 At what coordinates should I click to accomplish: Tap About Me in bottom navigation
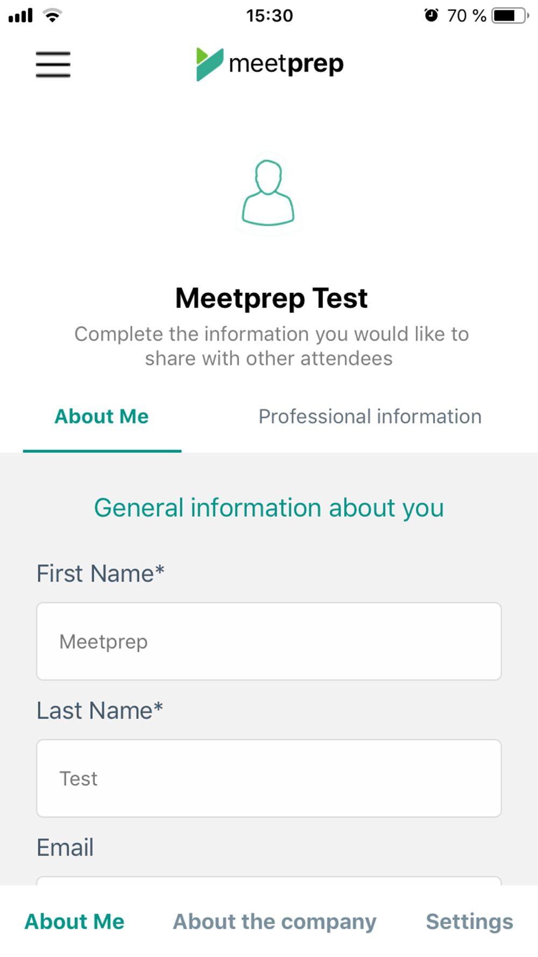(75, 921)
